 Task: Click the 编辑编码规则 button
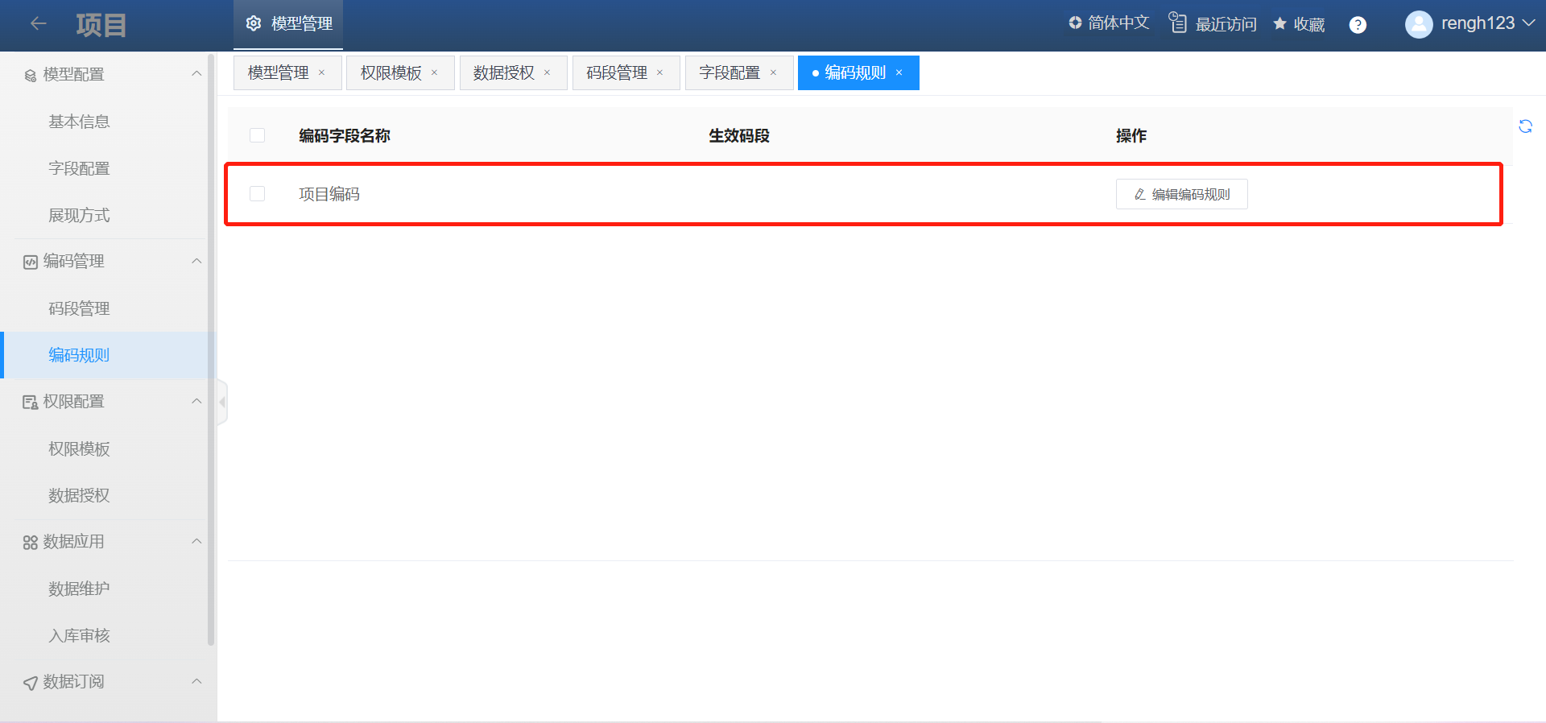pyautogui.click(x=1181, y=195)
